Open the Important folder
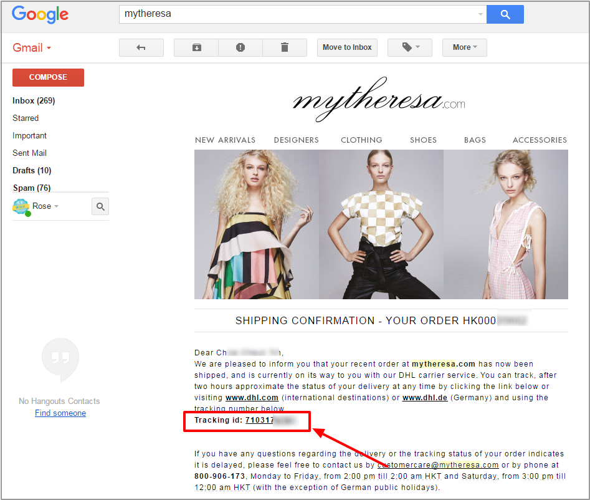 click(29, 135)
